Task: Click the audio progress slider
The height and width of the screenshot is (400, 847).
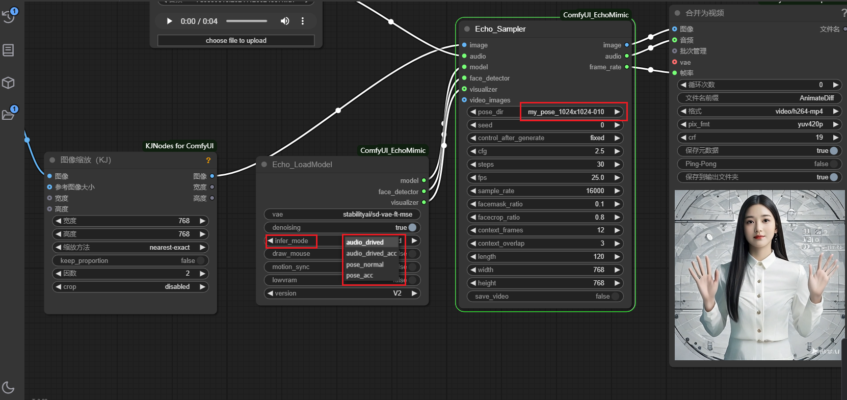Action: pyautogui.click(x=247, y=21)
